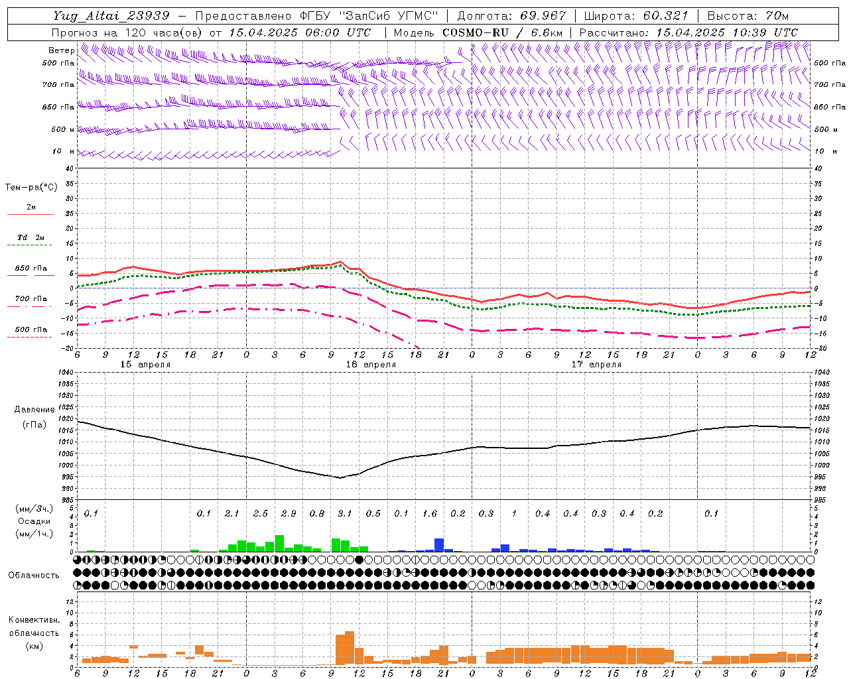Click the 2.9 precipitation total value
The width and height of the screenshot is (849, 679).
289,513
